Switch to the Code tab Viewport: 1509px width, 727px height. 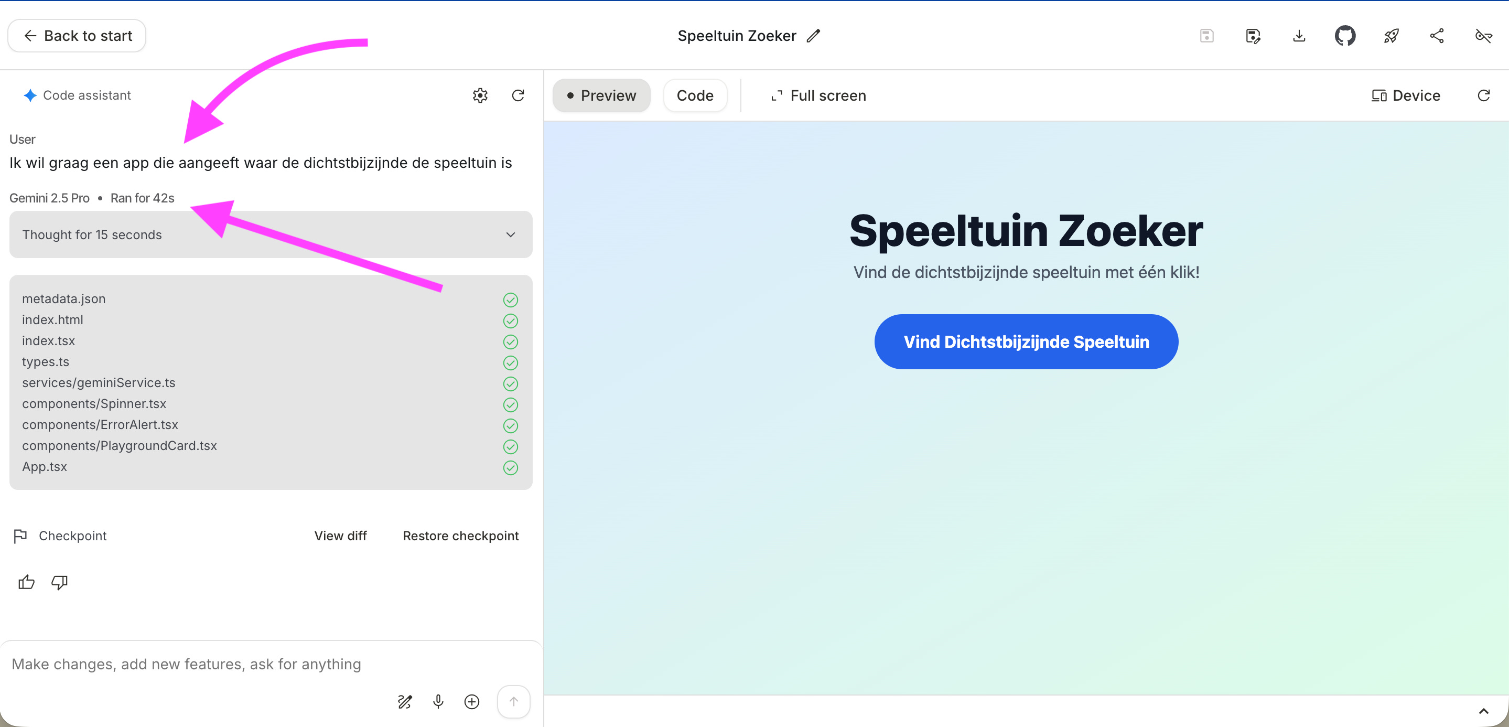[695, 95]
